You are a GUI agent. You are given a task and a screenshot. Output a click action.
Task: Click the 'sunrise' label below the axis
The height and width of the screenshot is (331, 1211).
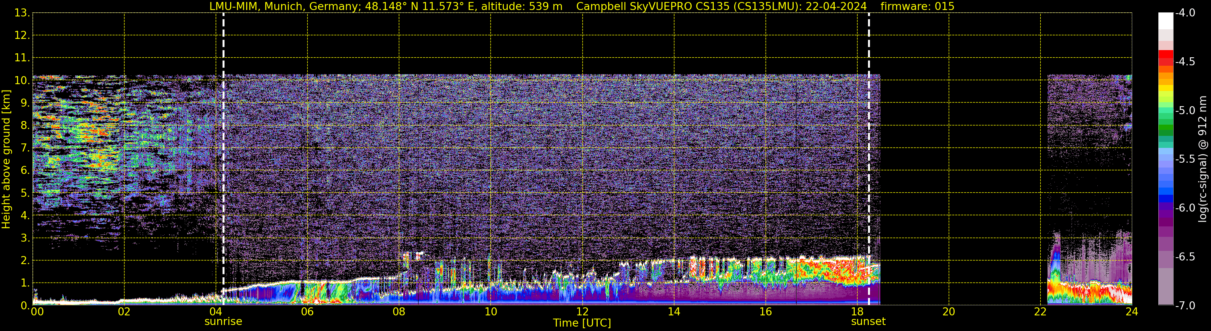[x=223, y=322]
